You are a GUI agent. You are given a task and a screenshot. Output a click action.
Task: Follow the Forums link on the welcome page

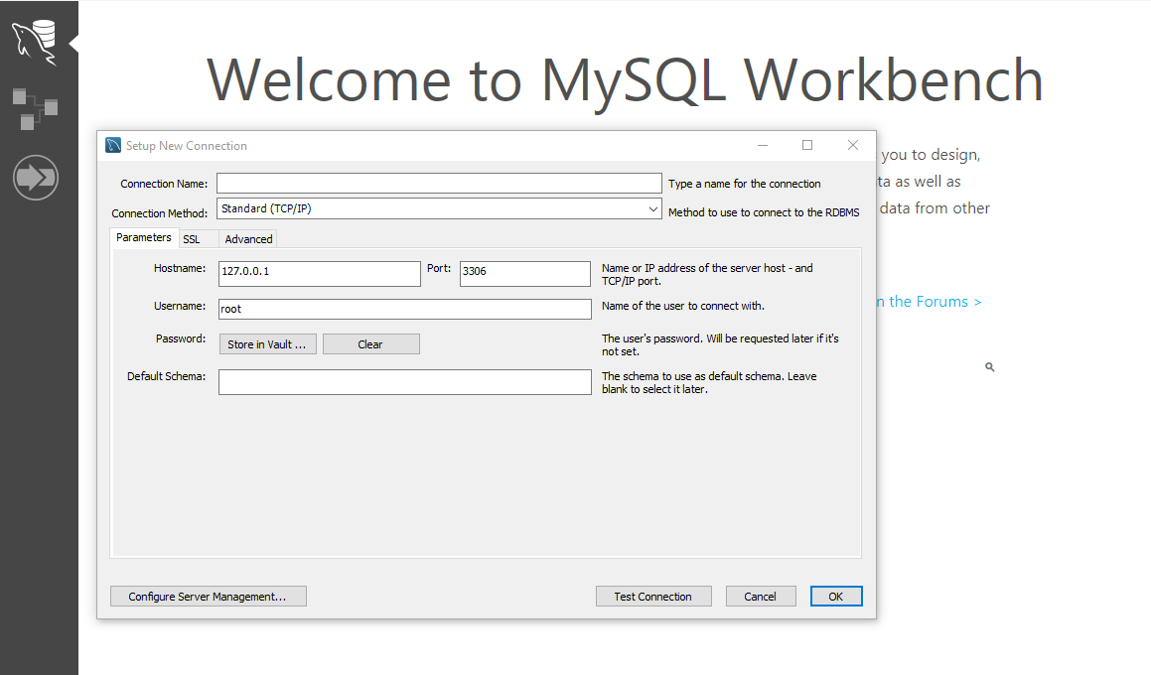coord(929,302)
